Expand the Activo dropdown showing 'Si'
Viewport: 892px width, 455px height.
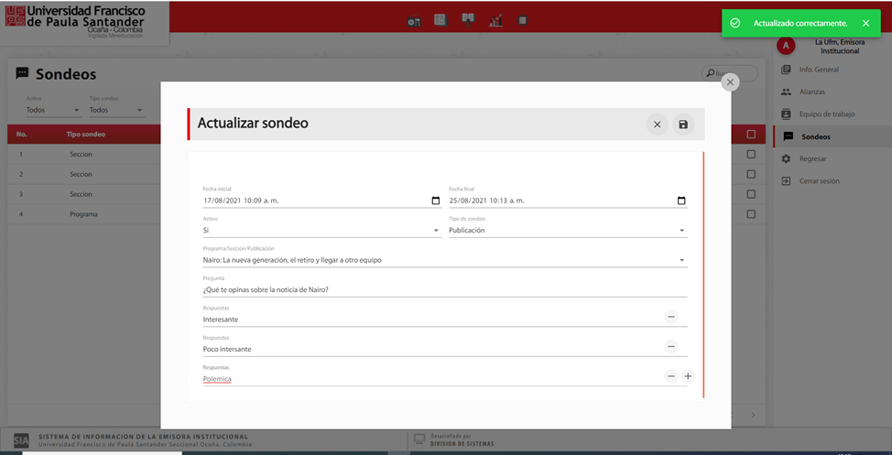(436, 231)
